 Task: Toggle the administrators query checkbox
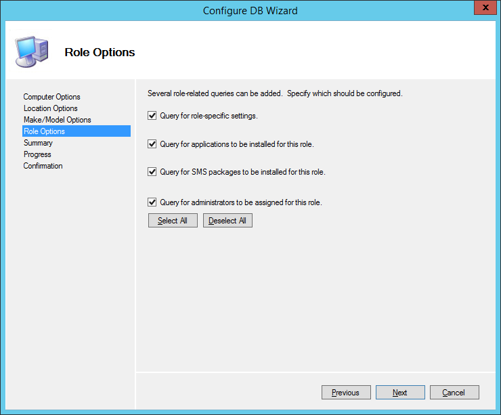tap(152, 202)
